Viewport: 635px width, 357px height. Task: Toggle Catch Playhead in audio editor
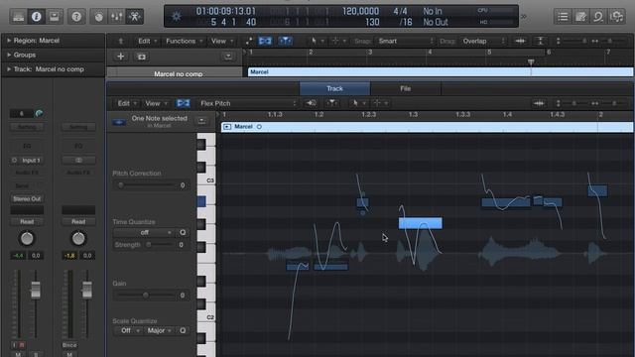coord(332,103)
